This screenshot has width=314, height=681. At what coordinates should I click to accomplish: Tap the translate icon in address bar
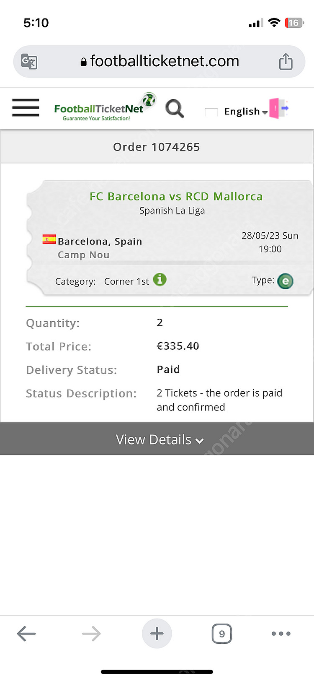point(29,62)
